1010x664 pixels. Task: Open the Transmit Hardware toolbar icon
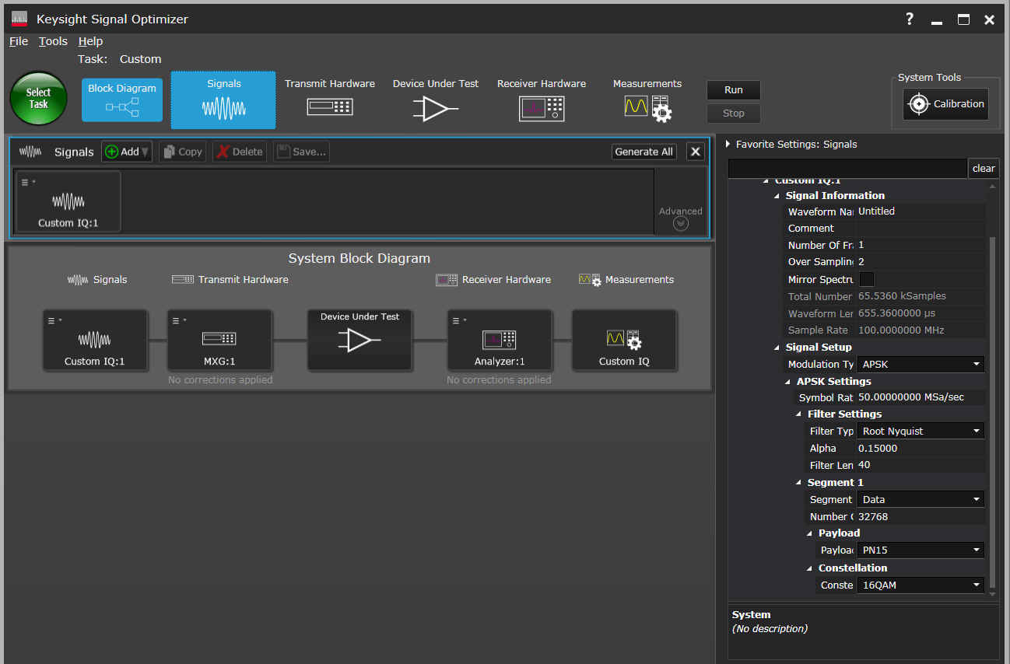point(329,100)
